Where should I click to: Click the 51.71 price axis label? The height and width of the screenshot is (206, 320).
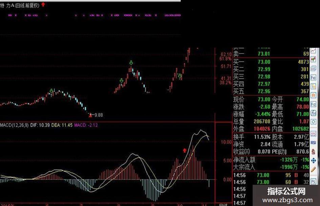coord(226,67)
